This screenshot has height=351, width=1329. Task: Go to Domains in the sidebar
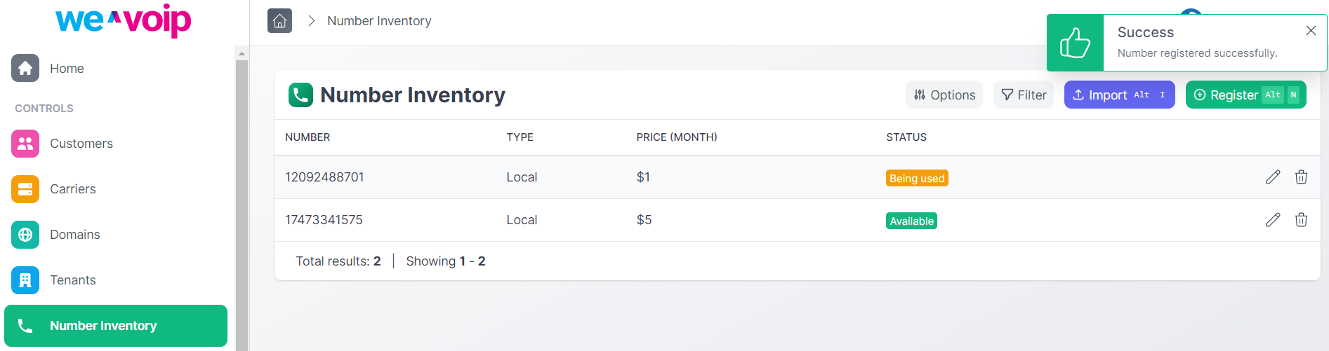pyautogui.click(x=116, y=235)
